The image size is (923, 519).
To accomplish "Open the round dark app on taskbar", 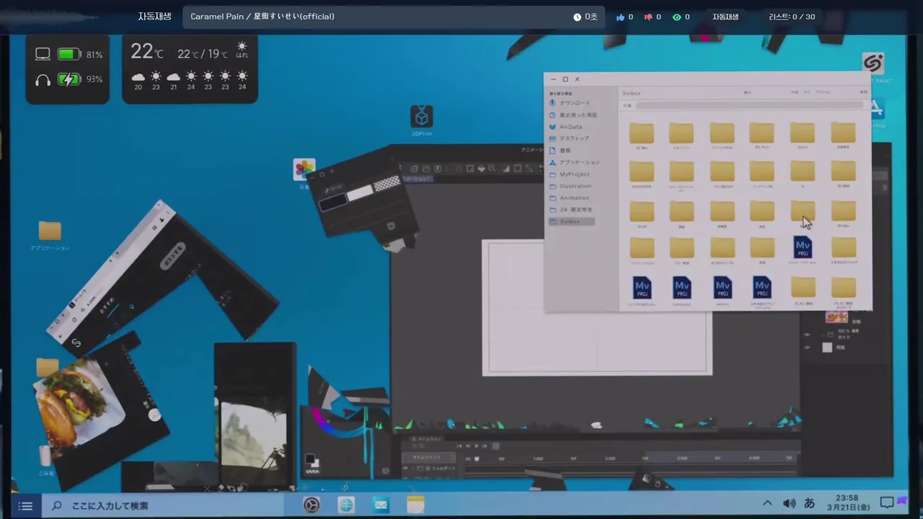I will pyautogui.click(x=312, y=505).
